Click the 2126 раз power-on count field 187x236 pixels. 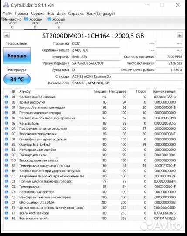169,63
